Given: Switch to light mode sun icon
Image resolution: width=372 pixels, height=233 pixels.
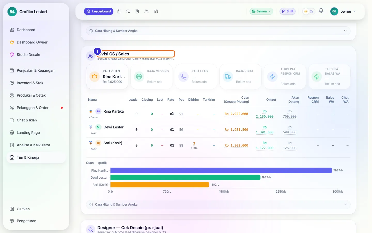Looking at the screenshot, I should point(306,11).
